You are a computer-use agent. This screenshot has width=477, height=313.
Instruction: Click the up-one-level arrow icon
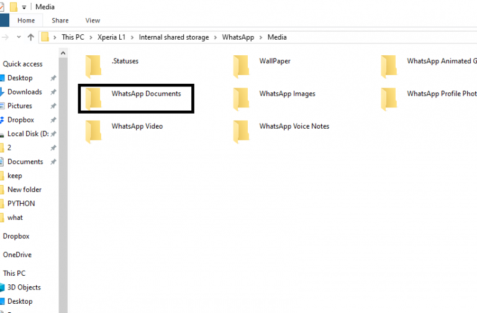coord(30,37)
